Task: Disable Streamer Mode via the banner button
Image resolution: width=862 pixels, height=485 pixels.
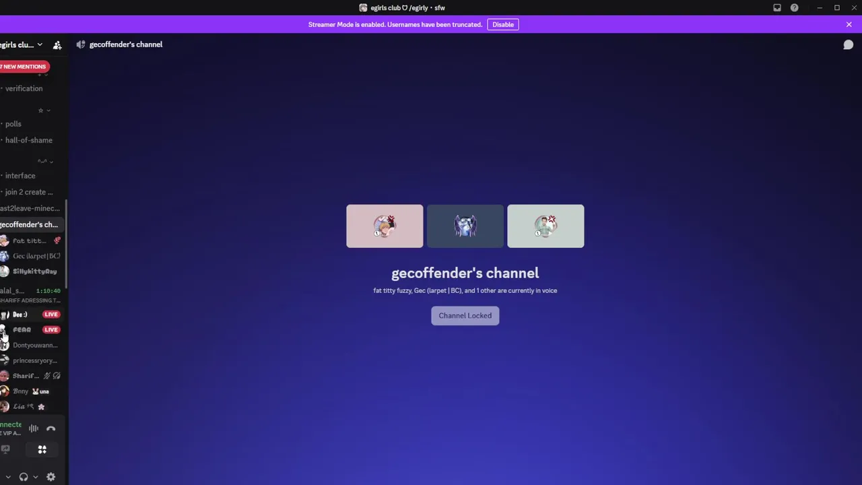Action: [x=503, y=24]
